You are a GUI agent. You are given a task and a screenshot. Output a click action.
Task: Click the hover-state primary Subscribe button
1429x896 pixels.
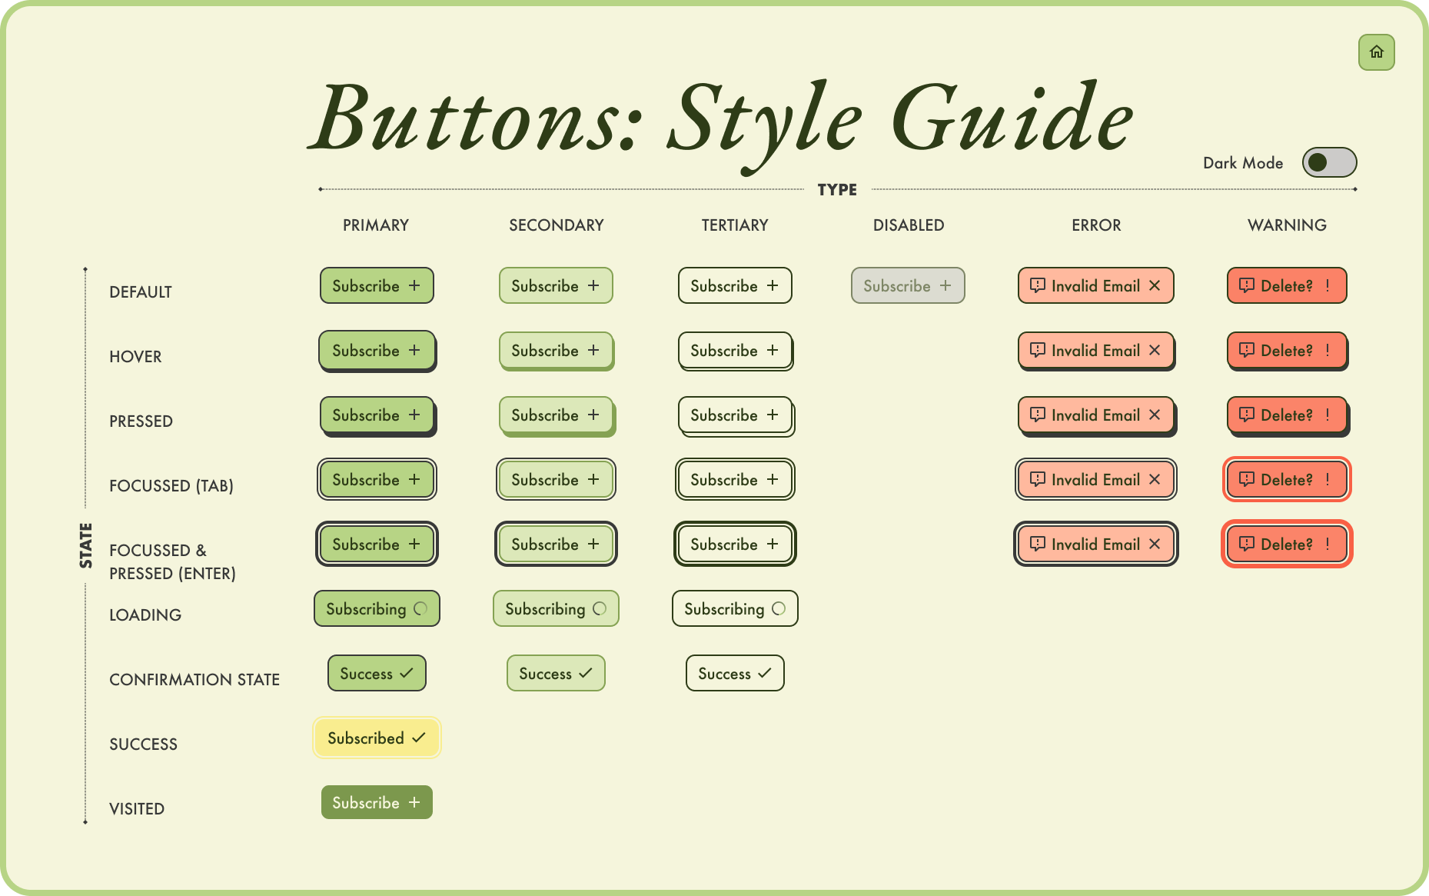coord(377,350)
